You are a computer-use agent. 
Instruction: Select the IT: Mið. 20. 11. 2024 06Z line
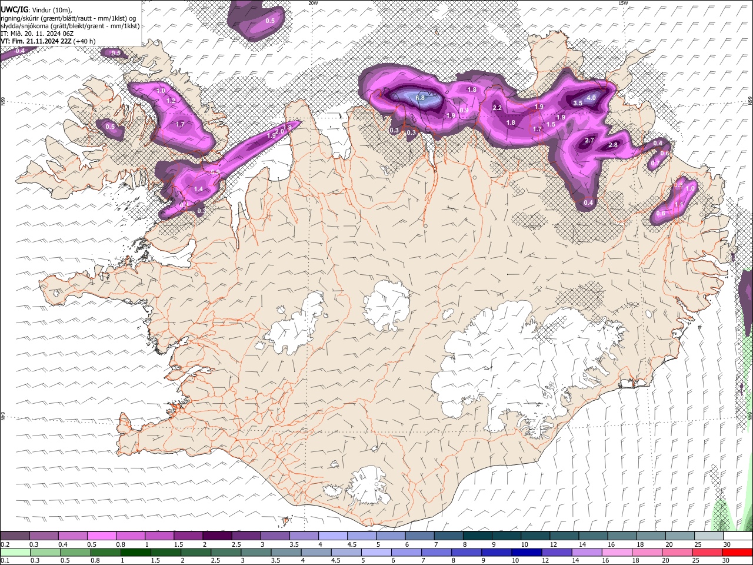(37, 34)
